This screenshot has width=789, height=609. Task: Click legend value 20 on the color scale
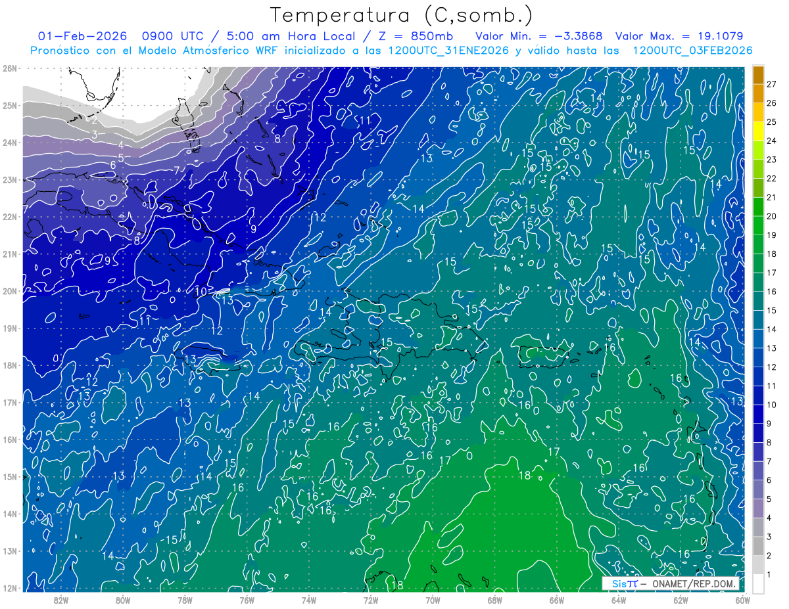coord(772,216)
